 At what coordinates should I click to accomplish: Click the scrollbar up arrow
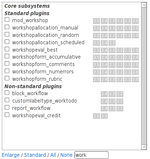pyautogui.click(x=144, y=5)
